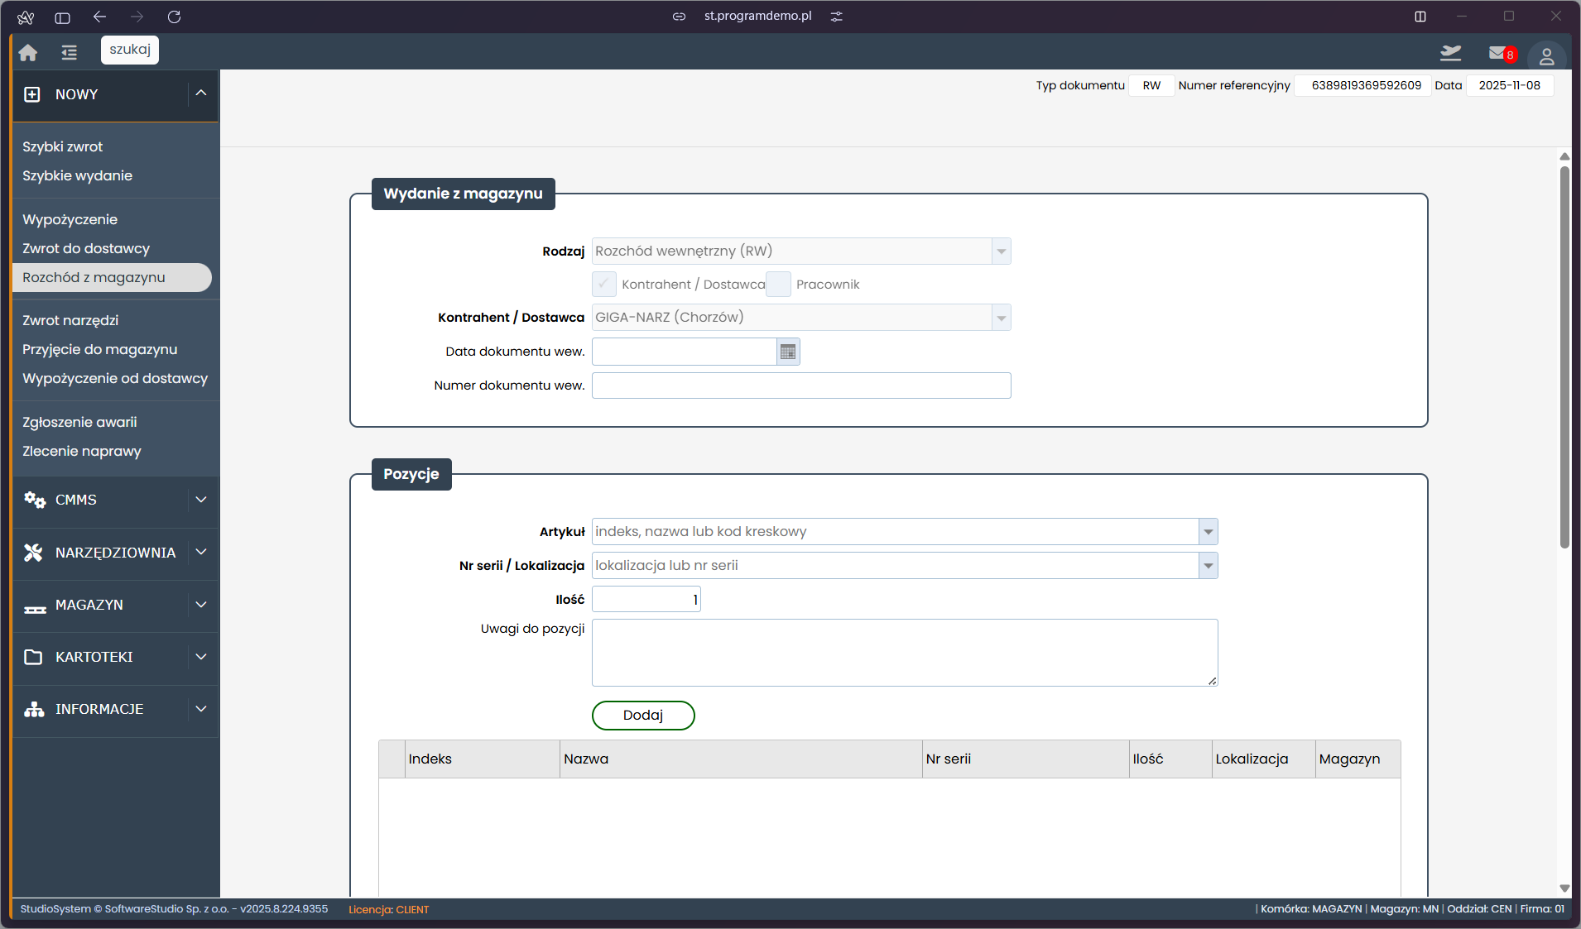This screenshot has height=929, width=1581.
Task: Click the szukaj search button
Action: click(130, 50)
